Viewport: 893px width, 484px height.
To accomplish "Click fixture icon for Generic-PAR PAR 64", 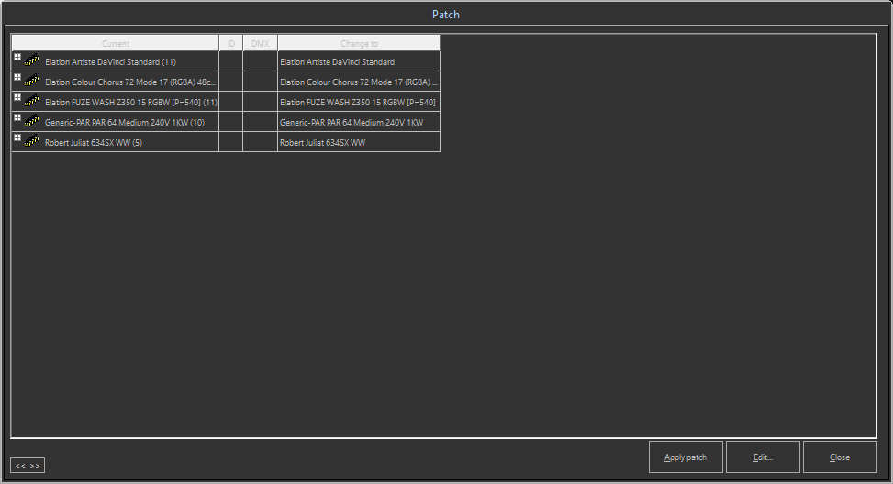I will point(32,121).
